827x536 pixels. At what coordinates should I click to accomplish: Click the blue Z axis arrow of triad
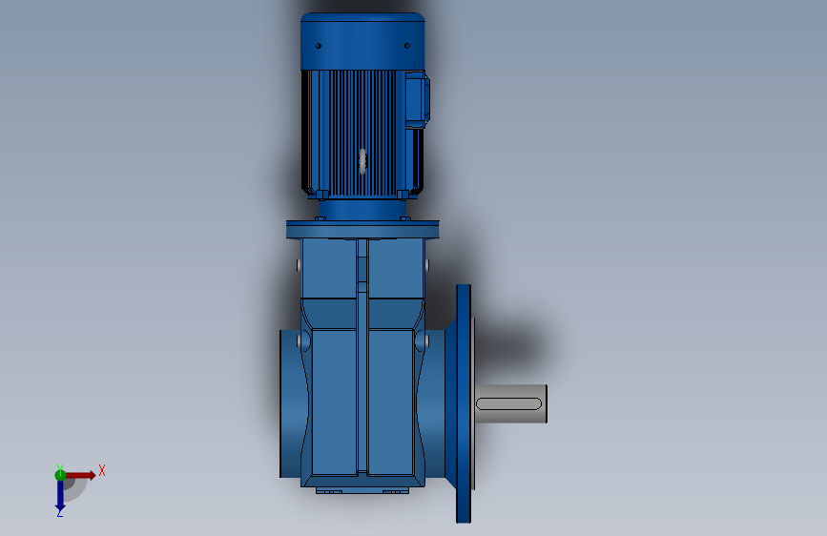(x=60, y=496)
